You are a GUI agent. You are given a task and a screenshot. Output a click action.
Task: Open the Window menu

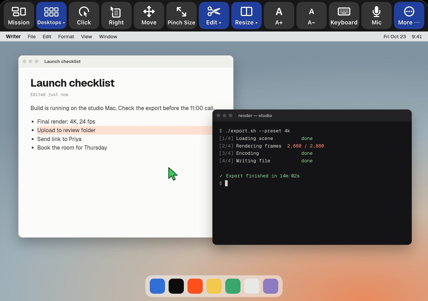(108, 36)
